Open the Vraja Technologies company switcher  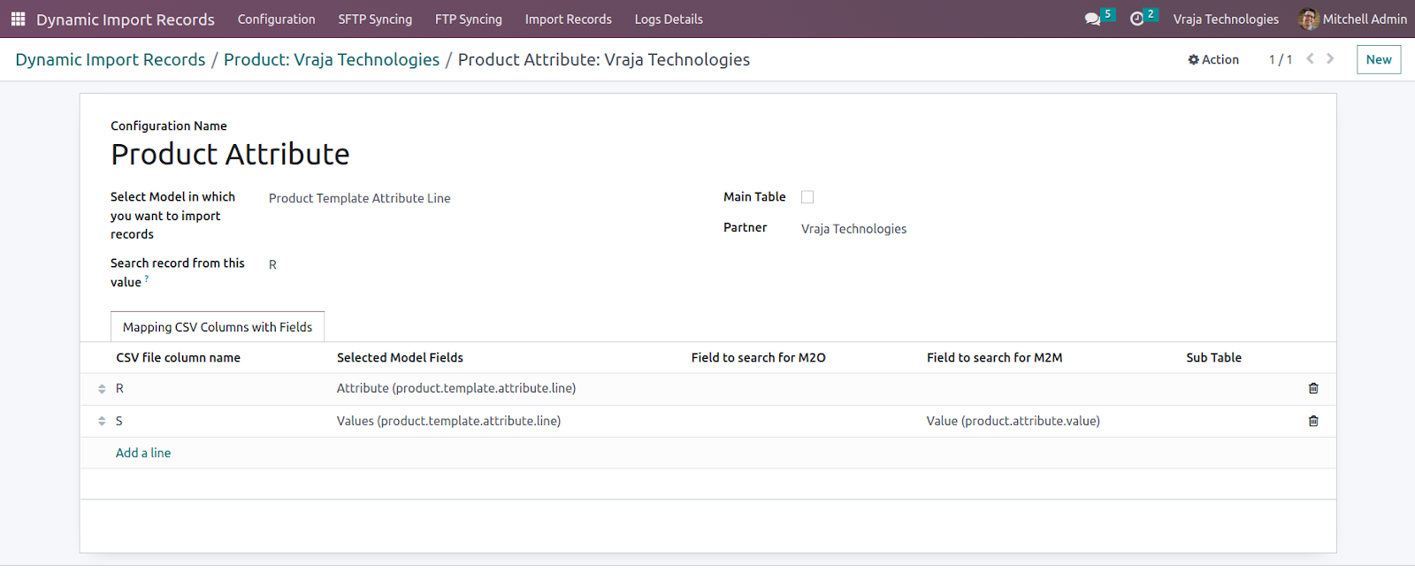(x=1226, y=19)
